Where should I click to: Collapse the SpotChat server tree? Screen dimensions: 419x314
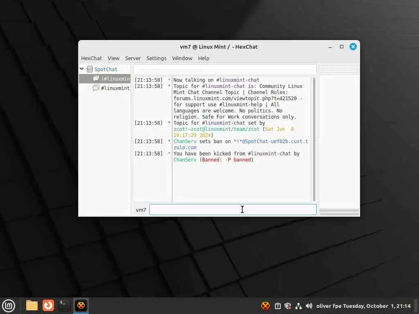[82, 69]
